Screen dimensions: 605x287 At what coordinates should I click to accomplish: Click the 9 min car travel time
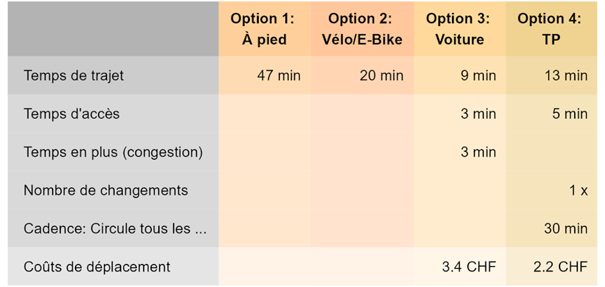point(478,75)
